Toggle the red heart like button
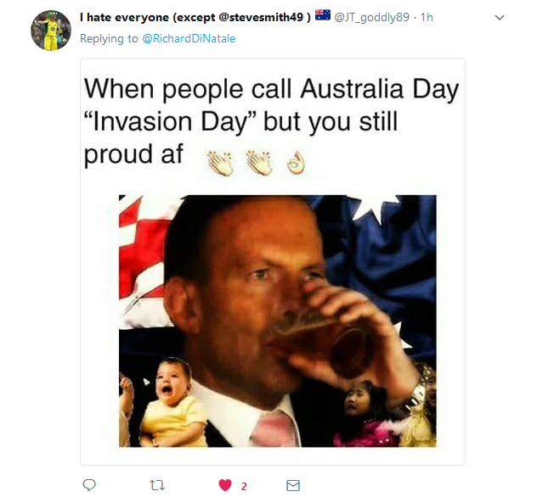This screenshot has height=497, width=537. 225,485
